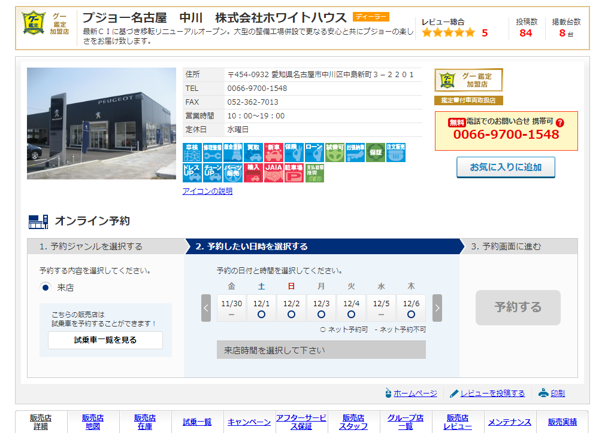Click the チューンUP icon
This screenshot has height=433, width=608.
click(x=213, y=173)
